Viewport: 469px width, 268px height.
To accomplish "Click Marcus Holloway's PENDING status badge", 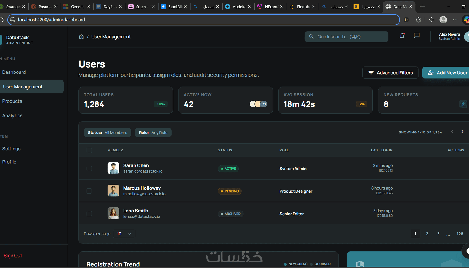I will click(230, 191).
